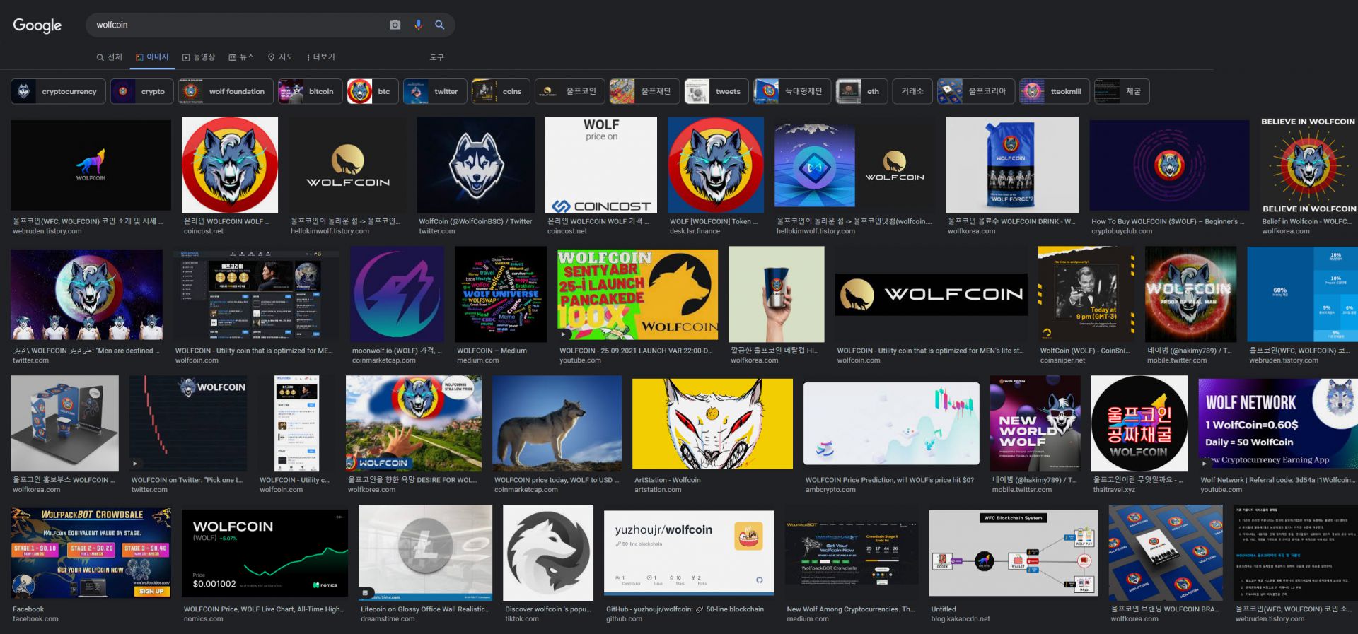Viewport: 1358px width, 634px height.
Task: Open the wide WOLFCOIN banner image
Action: pos(931,294)
